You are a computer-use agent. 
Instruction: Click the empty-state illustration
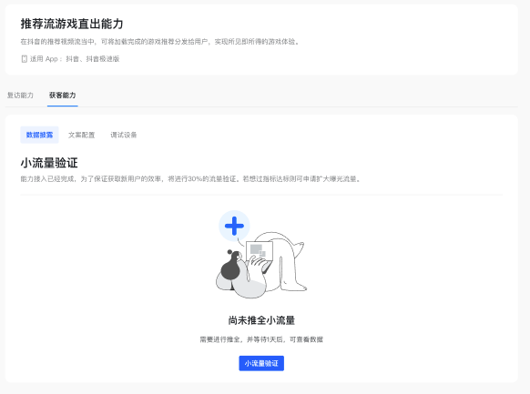pos(261,255)
